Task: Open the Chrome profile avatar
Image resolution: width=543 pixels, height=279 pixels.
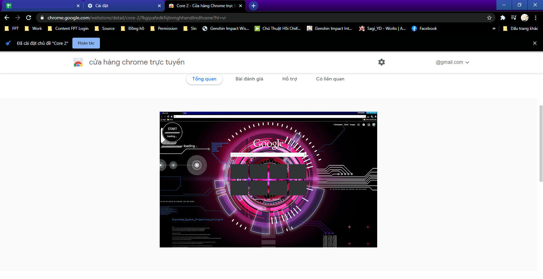Action: tap(525, 18)
